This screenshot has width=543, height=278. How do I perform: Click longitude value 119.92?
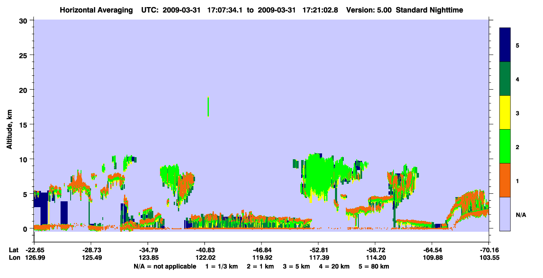(x=262, y=258)
